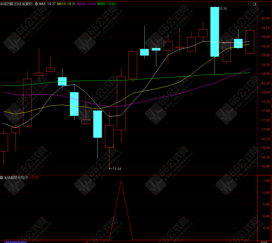The width and height of the screenshot is (272, 243).
Task: Click the panel layout icon at the top right
Action: point(254,4)
